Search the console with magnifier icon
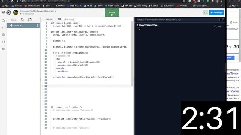This screenshot has height=135, width=241. tap(215, 26)
